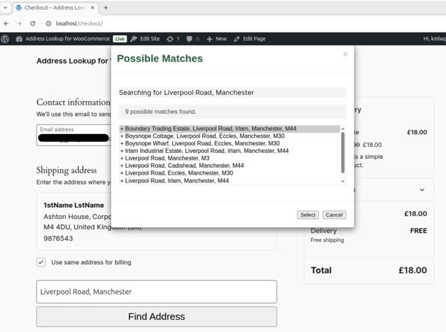This screenshot has height=332, width=446.
Task: Click the match list scroll down arrow
Action: (343, 181)
